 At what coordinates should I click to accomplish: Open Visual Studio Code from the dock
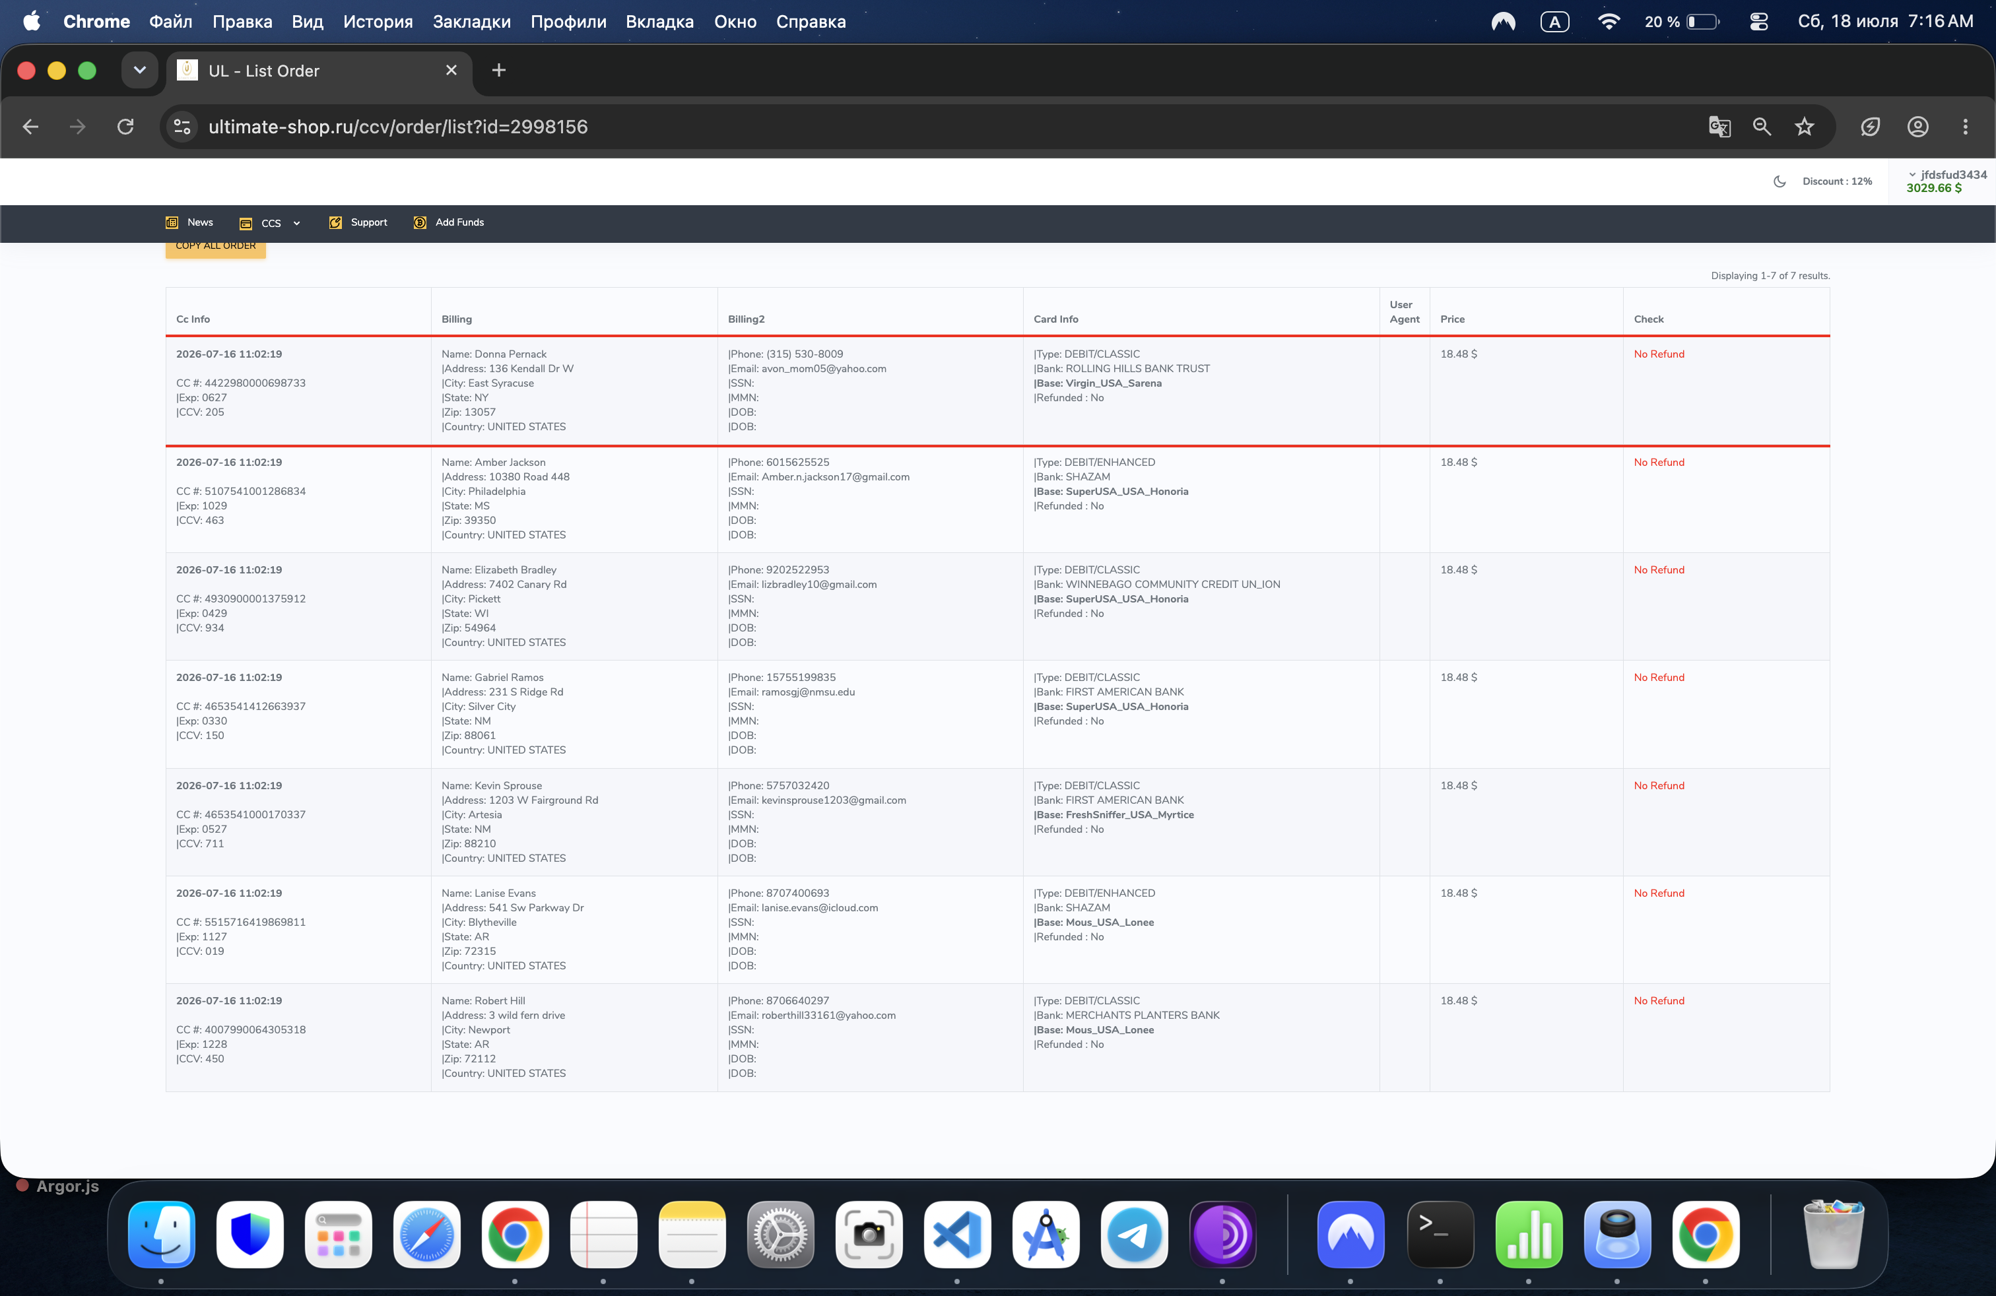tap(957, 1234)
